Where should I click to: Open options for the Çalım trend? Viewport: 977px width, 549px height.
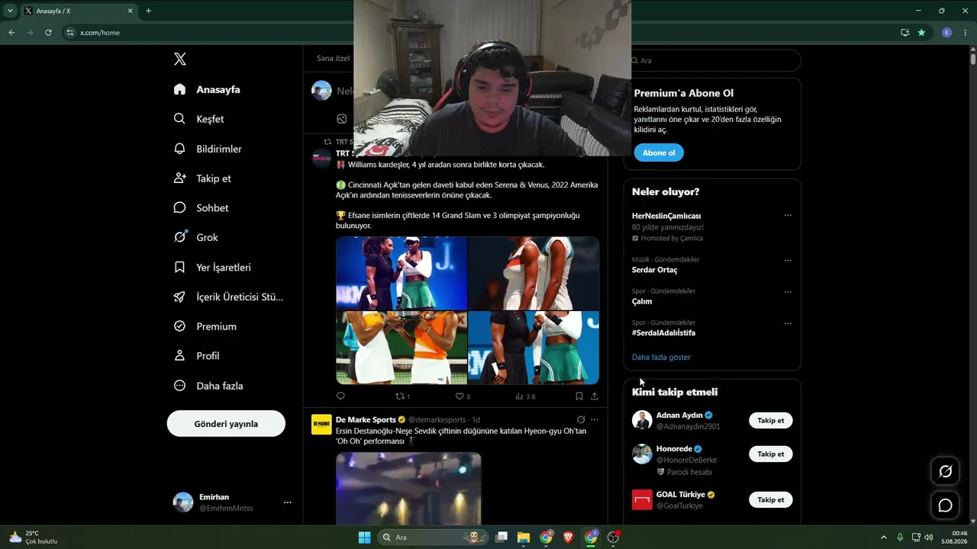tap(788, 292)
